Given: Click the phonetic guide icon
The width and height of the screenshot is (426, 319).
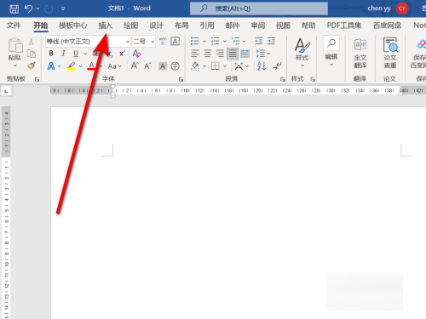Looking at the screenshot, I should click(x=163, y=42).
